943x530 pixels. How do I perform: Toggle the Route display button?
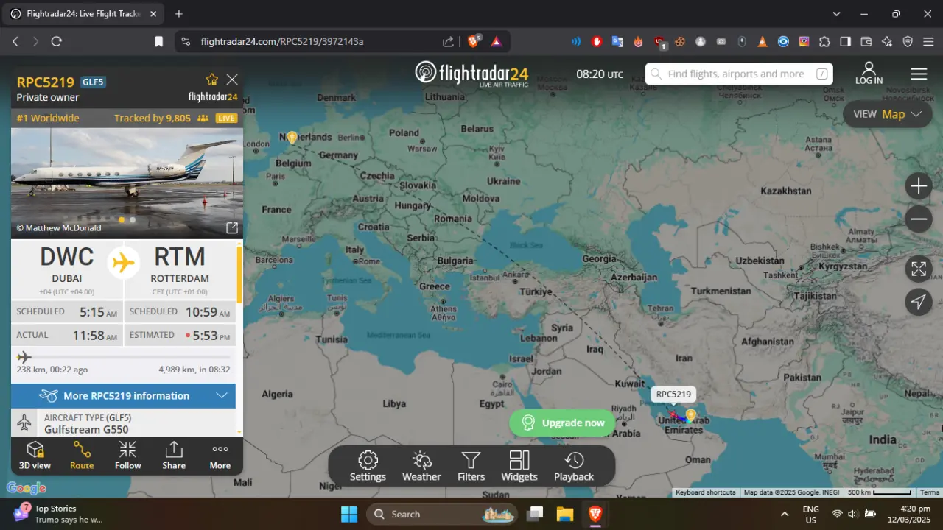tap(82, 455)
